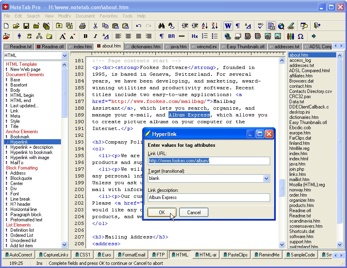Click the Find binoculars icon

(161, 26)
